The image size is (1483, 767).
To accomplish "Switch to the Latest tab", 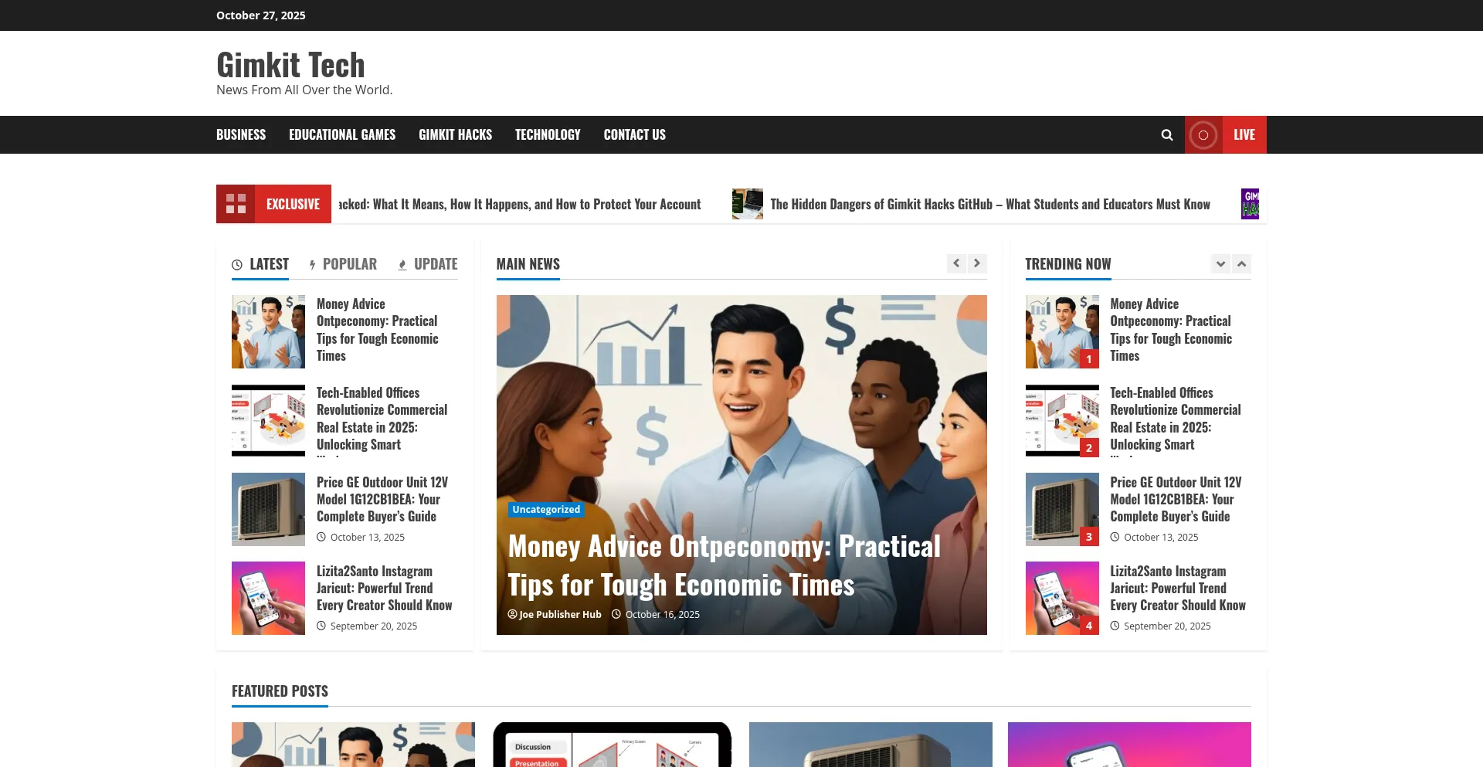I will (x=260, y=264).
